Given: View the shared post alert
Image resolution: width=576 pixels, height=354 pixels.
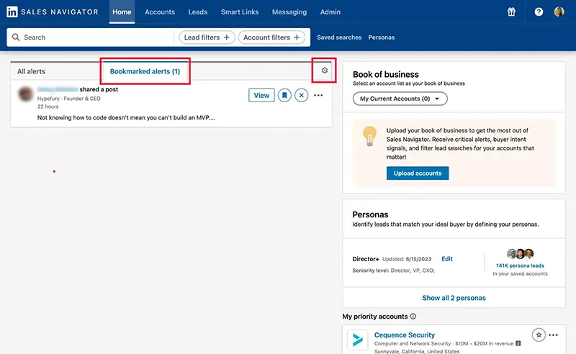Looking at the screenshot, I should 261,95.
